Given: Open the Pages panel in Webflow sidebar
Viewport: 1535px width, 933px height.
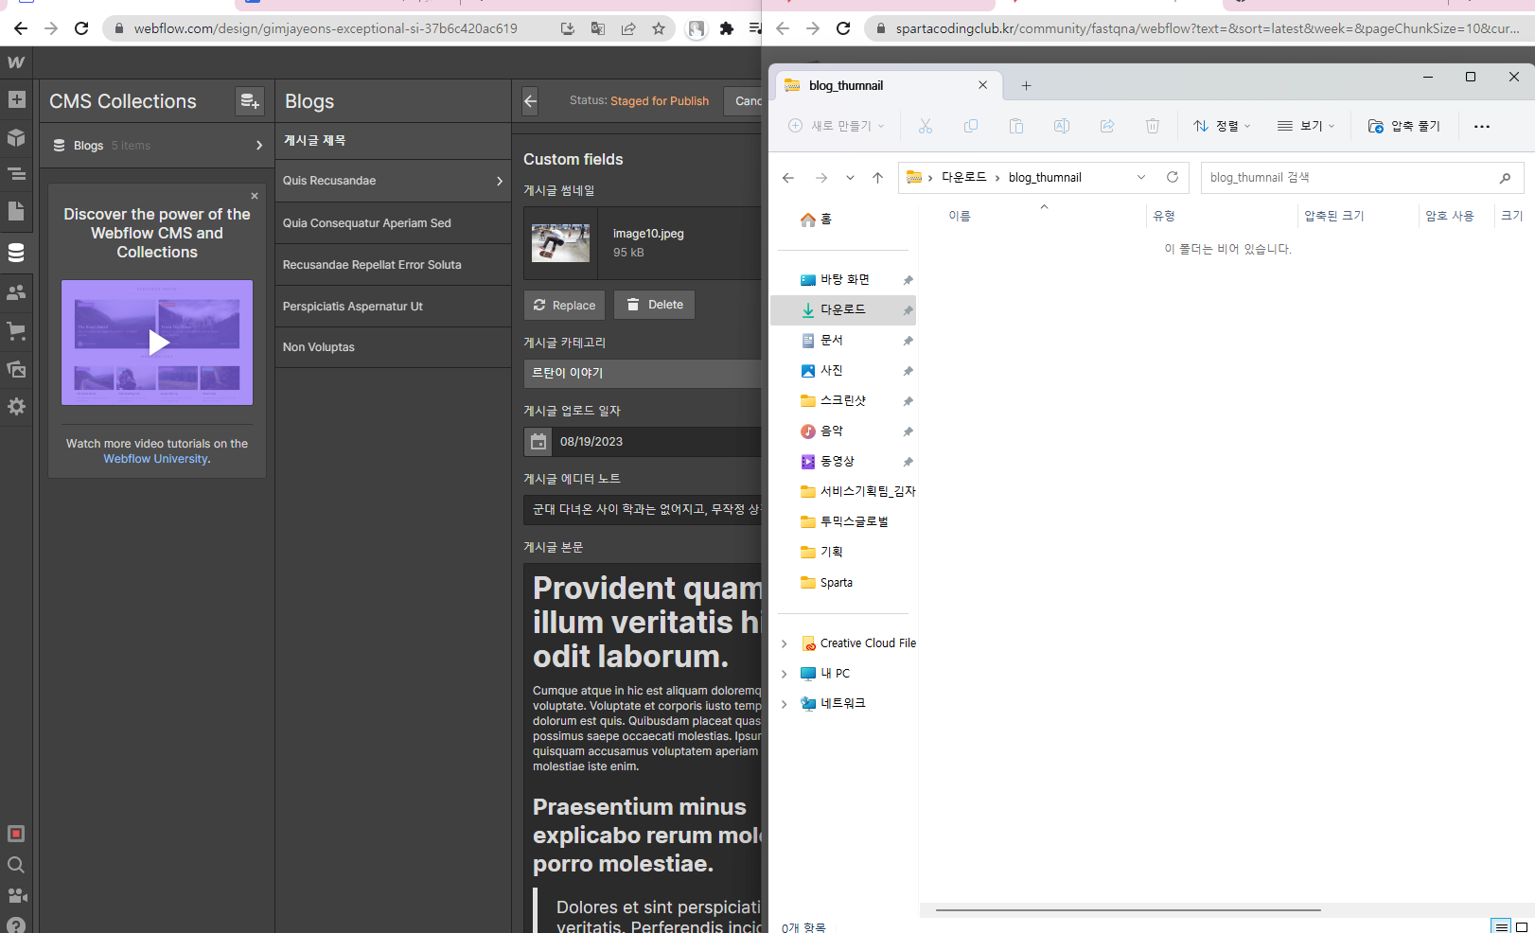Looking at the screenshot, I should click(16, 211).
